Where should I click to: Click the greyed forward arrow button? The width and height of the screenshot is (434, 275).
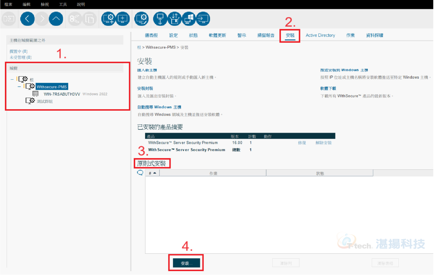[42, 19]
